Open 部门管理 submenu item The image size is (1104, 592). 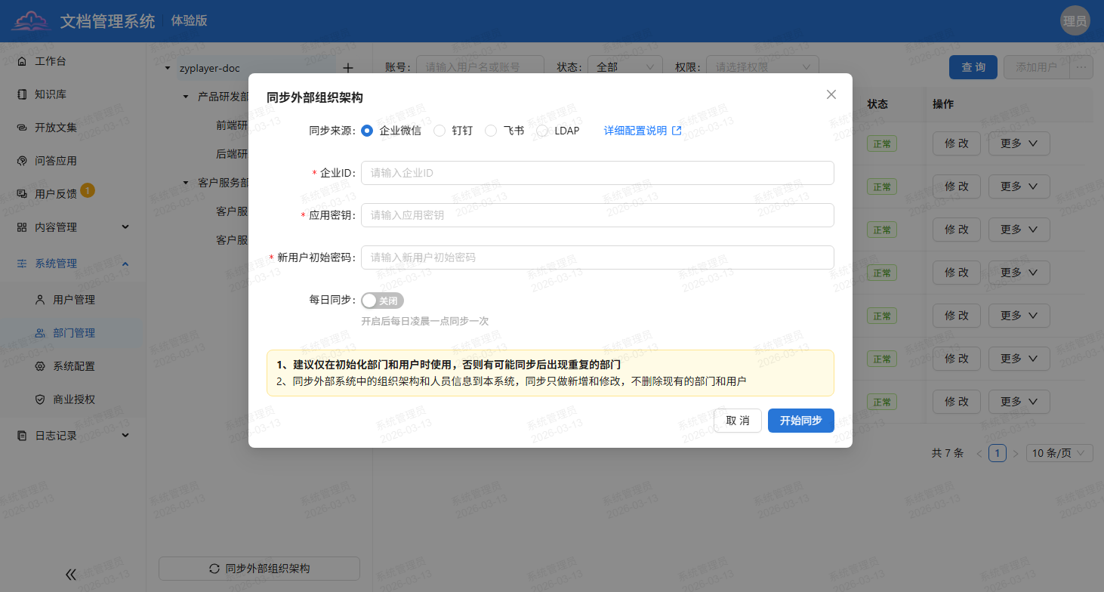click(73, 333)
